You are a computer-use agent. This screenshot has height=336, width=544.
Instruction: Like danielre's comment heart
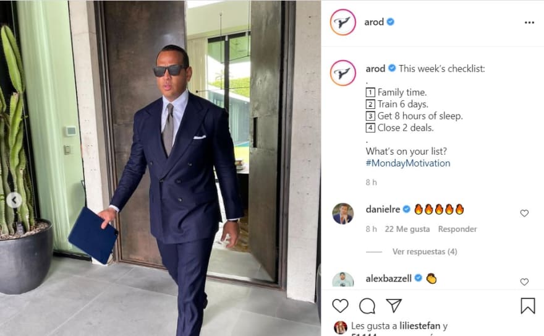point(524,213)
